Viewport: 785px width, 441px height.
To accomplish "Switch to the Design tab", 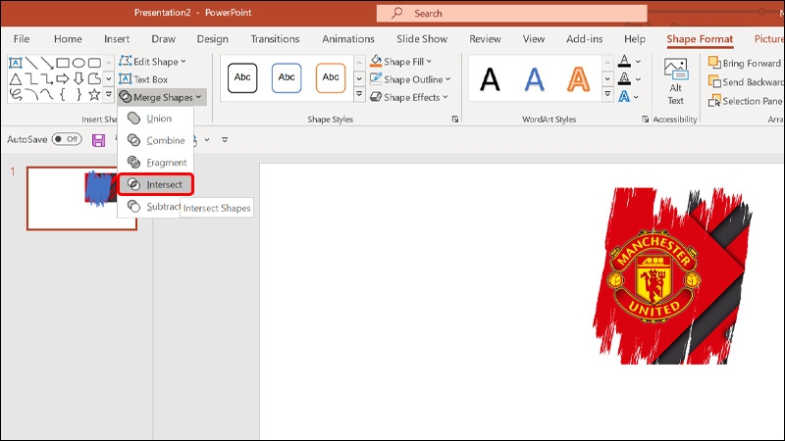I will (x=212, y=39).
